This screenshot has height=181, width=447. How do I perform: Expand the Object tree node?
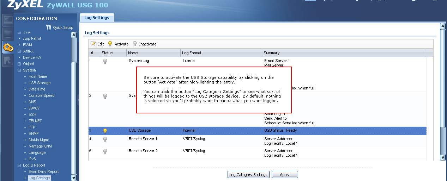point(19,64)
